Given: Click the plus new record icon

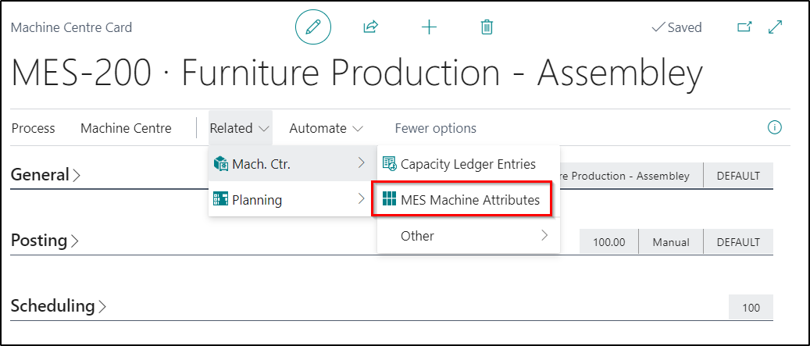Looking at the screenshot, I should point(430,27).
